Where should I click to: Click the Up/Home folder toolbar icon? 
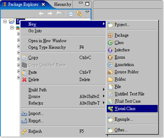pyautogui.click(x=59, y=13)
